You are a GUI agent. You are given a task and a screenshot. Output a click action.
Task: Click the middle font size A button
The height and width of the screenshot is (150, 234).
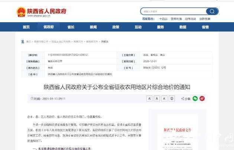[157, 99]
